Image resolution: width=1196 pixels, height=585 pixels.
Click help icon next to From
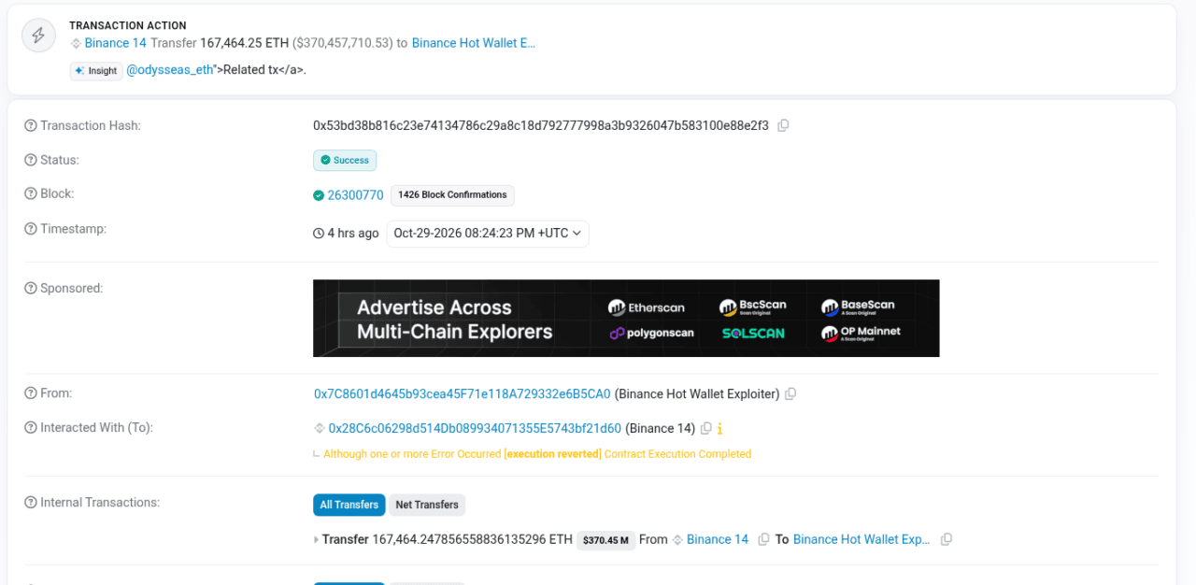pyautogui.click(x=31, y=393)
